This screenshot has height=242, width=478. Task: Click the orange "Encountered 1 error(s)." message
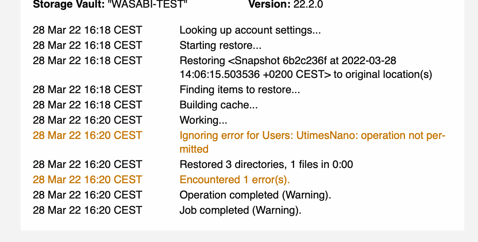235,180
